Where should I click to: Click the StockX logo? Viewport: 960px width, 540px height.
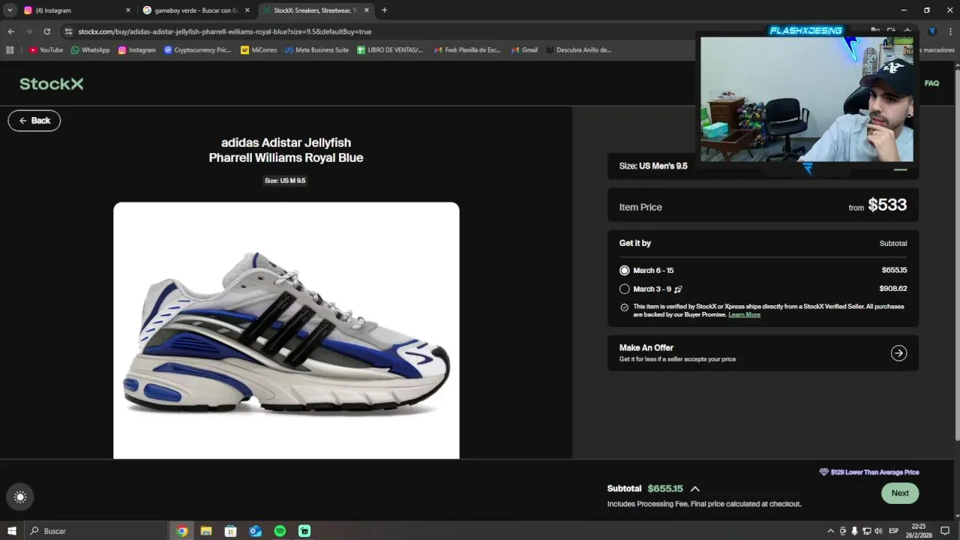[51, 84]
